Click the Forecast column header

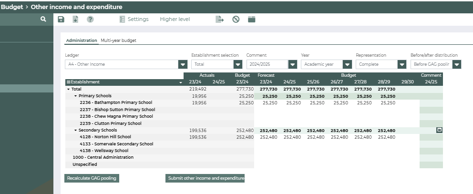(x=266, y=75)
